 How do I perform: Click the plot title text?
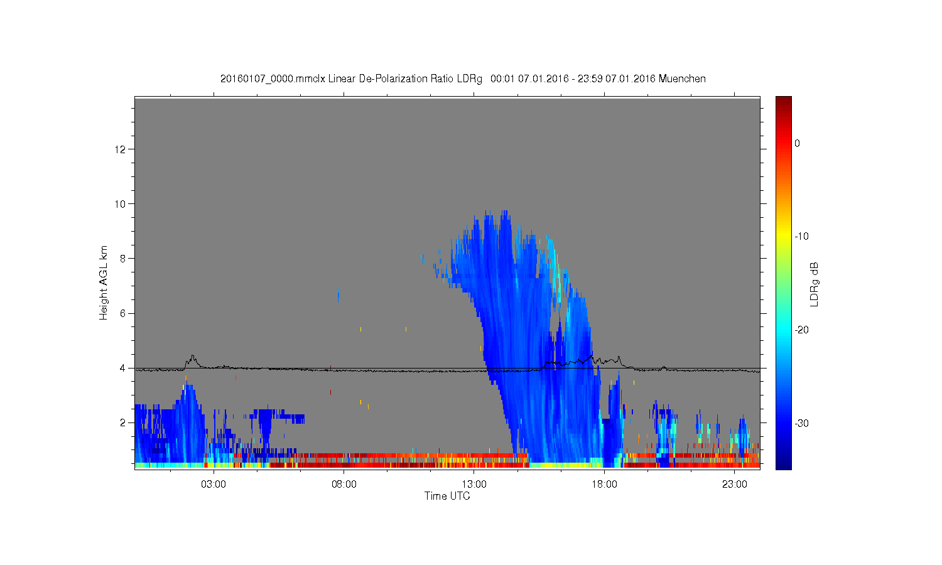[463, 79]
